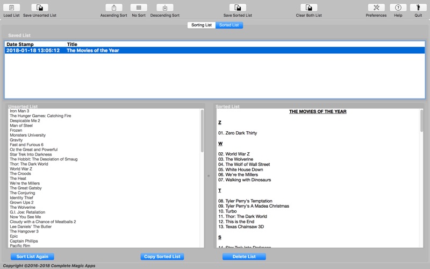This screenshot has width=430, height=269.
Task: Click 05. White House Down entry
Action: coord(240,169)
